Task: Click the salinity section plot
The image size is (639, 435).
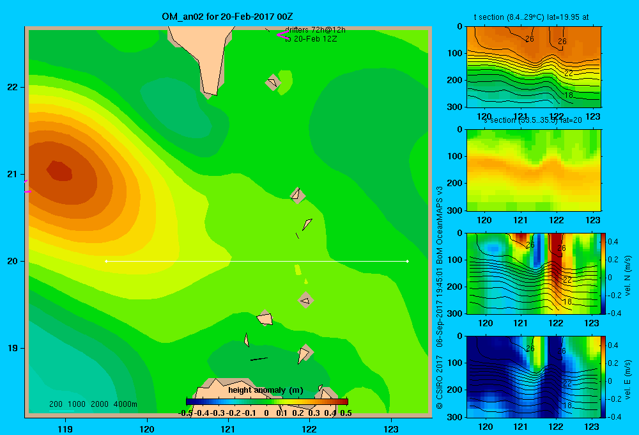Action: [534, 170]
